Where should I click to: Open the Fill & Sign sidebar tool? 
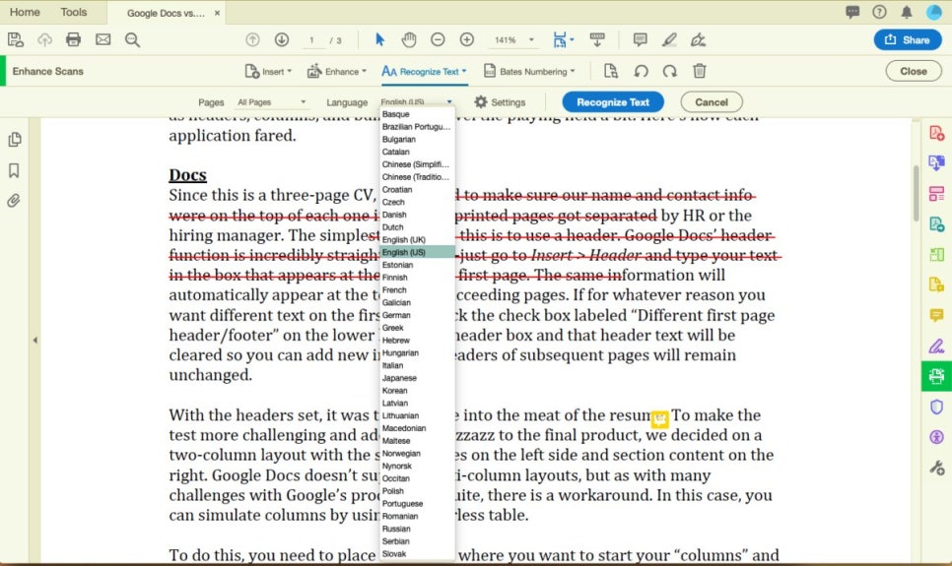[x=936, y=346]
